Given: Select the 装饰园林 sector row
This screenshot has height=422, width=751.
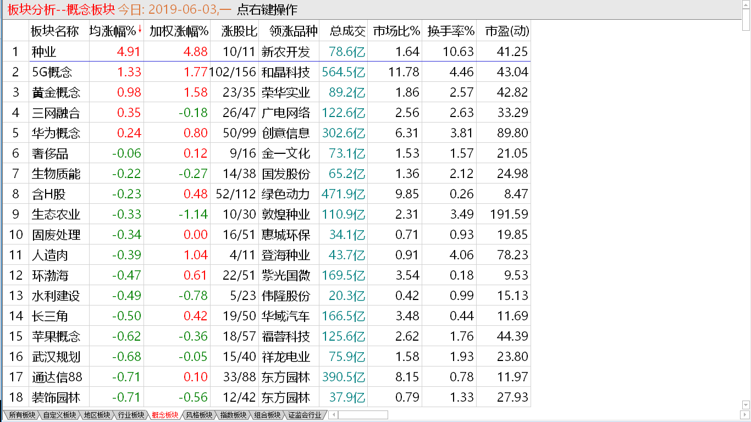Looking at the screenshot, I should (x=267, y=397).
